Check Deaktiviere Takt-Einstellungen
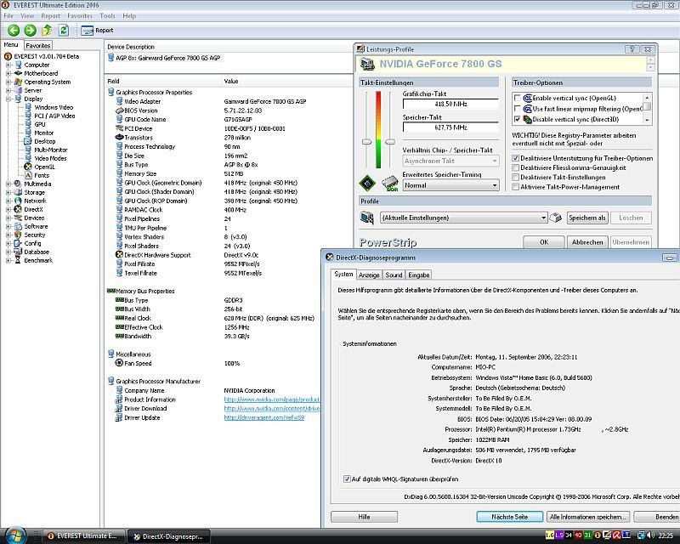This screenshot has width=680, height=544. 516,178
